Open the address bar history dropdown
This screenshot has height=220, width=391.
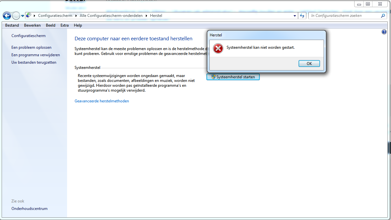point(295,16)
